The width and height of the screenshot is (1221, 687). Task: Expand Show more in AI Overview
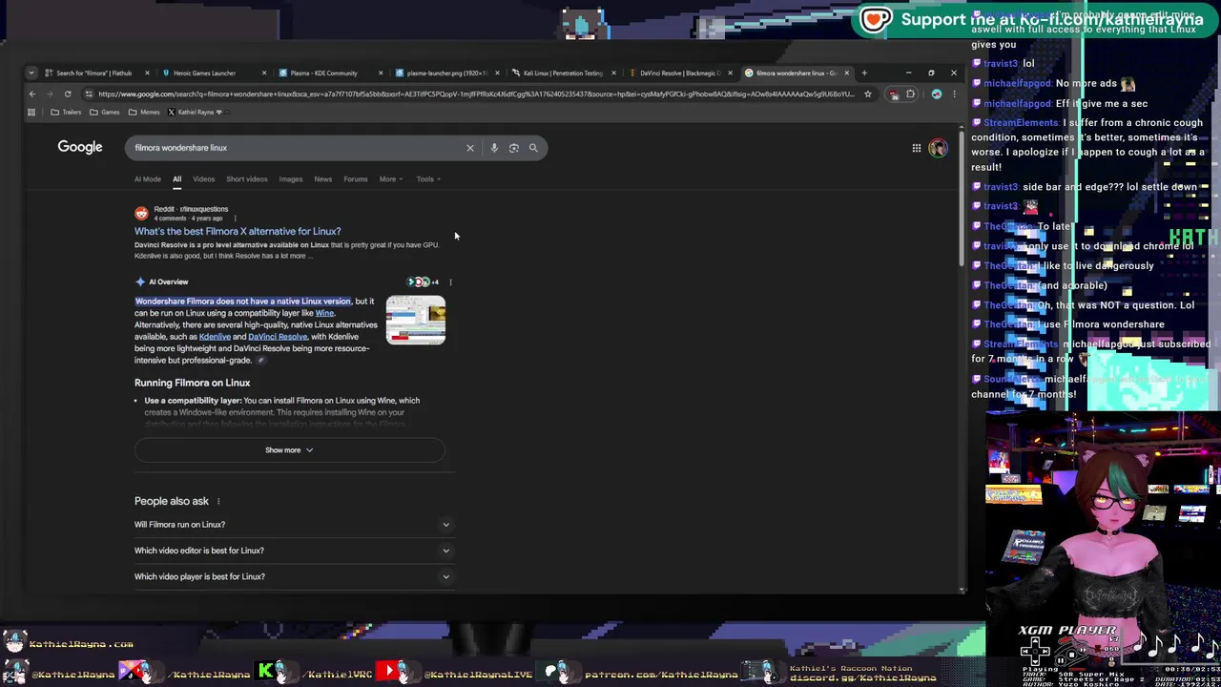tap(289, 450)
